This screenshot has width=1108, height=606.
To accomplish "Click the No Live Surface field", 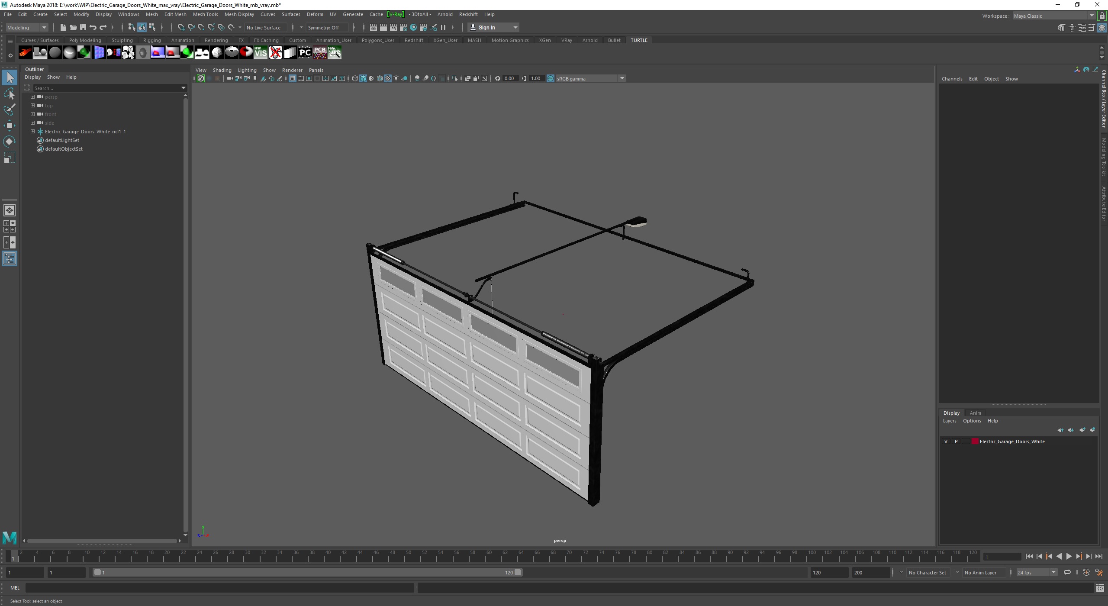I will coord(265,27).
